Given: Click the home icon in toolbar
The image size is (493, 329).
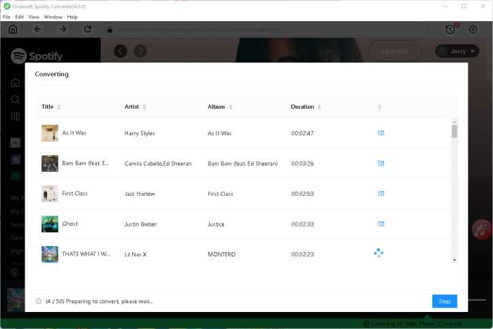Looking at the screenshot, I should 13,29.
